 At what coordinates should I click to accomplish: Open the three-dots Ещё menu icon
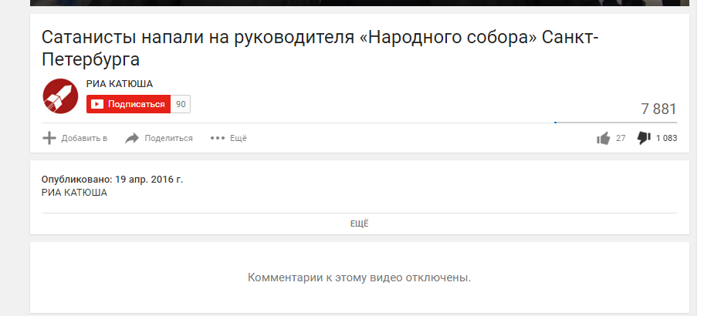[218, 138]
